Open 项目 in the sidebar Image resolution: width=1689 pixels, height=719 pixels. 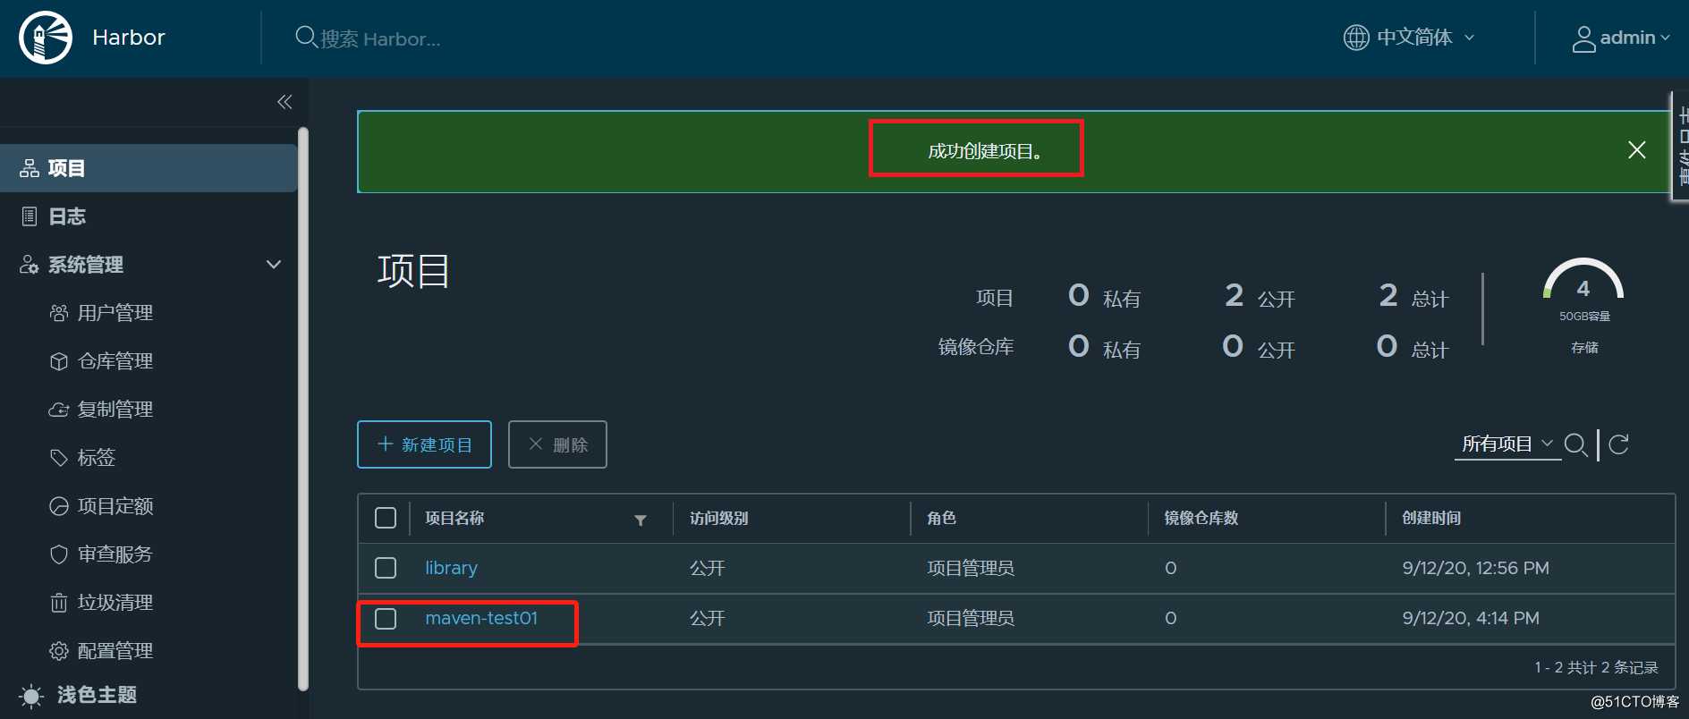click(149, 168)
